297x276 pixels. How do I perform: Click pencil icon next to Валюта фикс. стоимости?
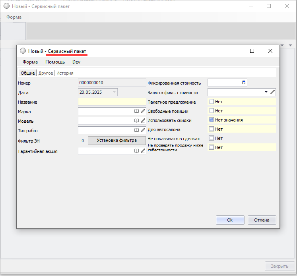point(272,92)
